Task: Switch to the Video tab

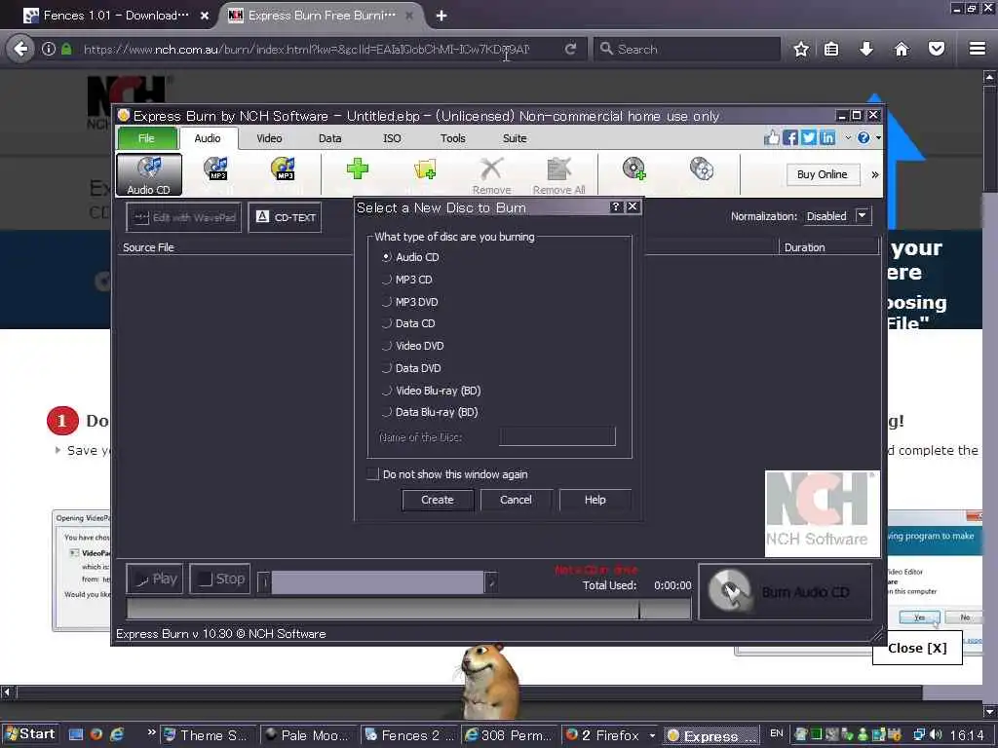Action: click(269, 138)
